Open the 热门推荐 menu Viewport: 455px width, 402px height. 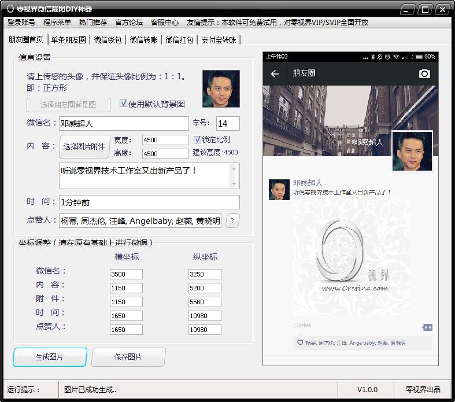point(93,23)
